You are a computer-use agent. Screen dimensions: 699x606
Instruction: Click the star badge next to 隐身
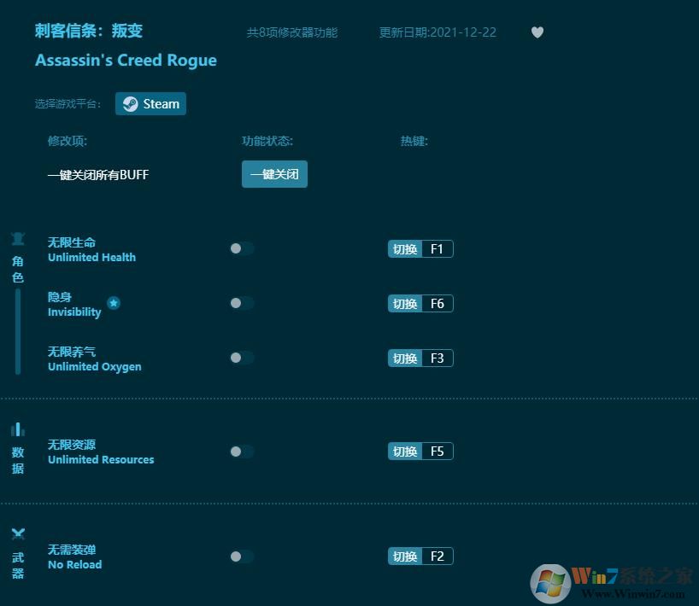(114, 303)
